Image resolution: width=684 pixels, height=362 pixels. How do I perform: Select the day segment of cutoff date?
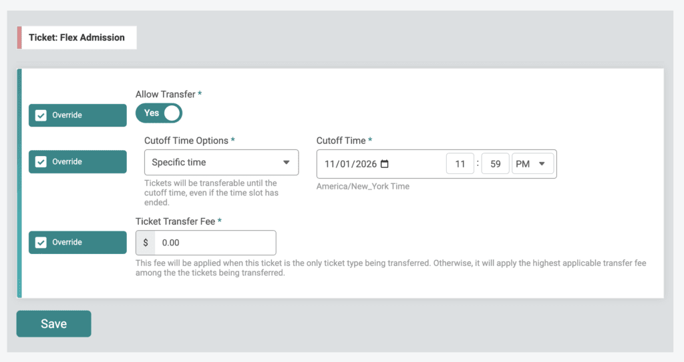346,164
